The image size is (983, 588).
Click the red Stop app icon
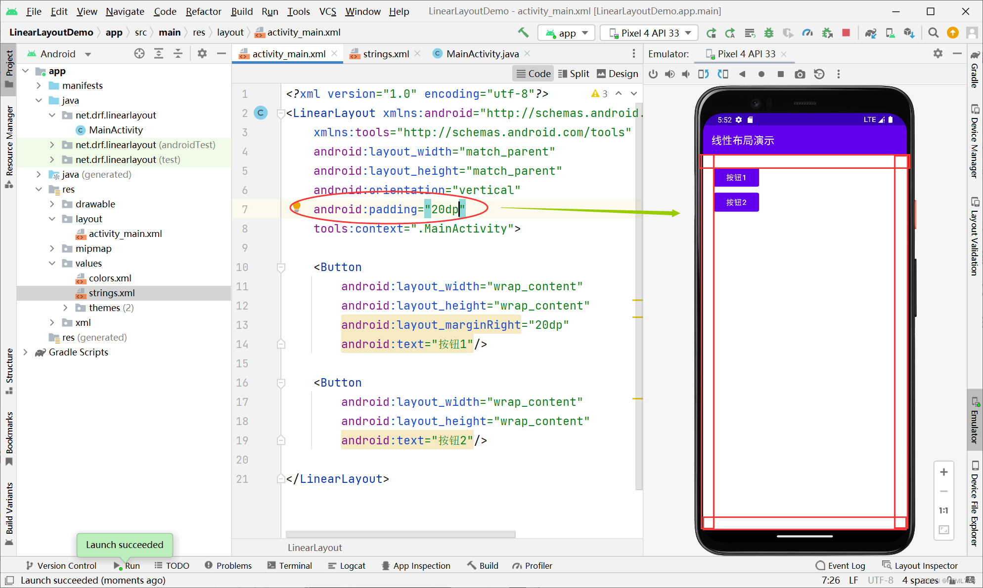[x=846, y=33]
